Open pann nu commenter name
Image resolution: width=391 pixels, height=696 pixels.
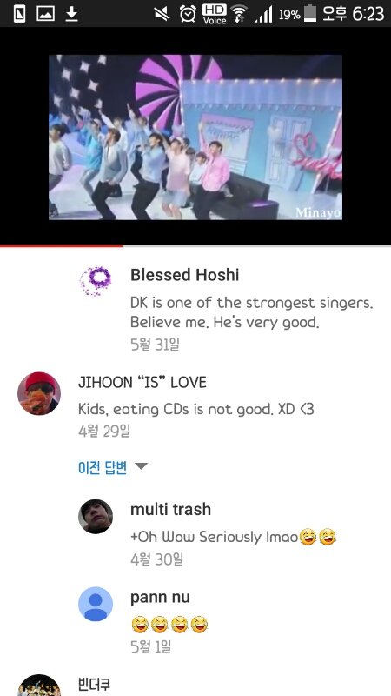coord(160,597)
